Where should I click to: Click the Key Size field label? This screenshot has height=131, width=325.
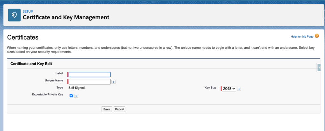tap(210, 88)
